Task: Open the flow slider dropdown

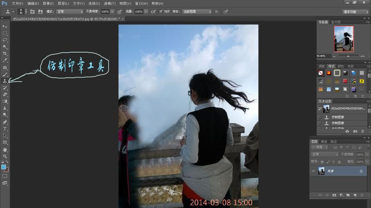Action: (x=146, y=12)
